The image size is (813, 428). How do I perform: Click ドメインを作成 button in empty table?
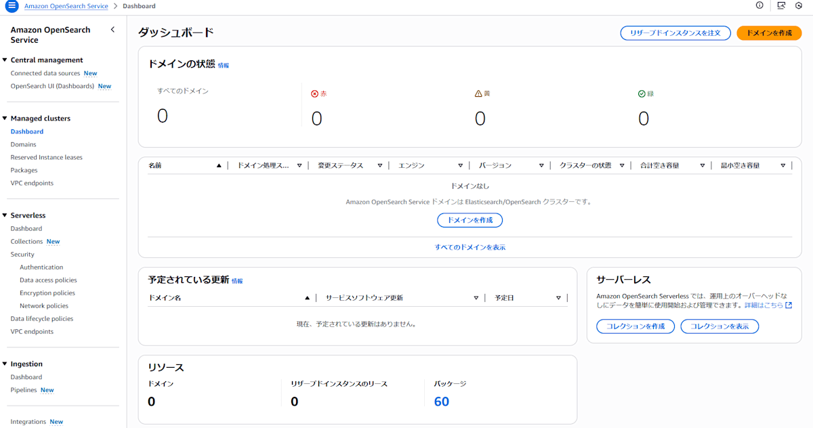[470, 220]
